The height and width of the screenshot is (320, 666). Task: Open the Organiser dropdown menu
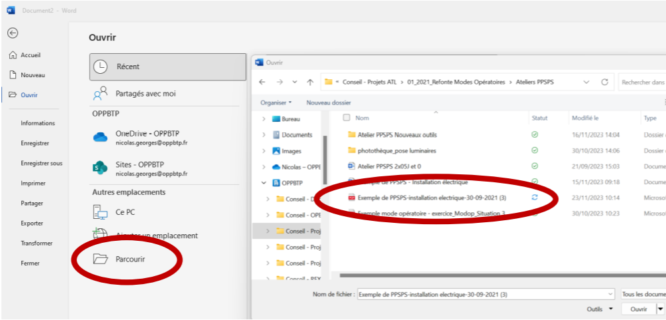pos(276,102)
